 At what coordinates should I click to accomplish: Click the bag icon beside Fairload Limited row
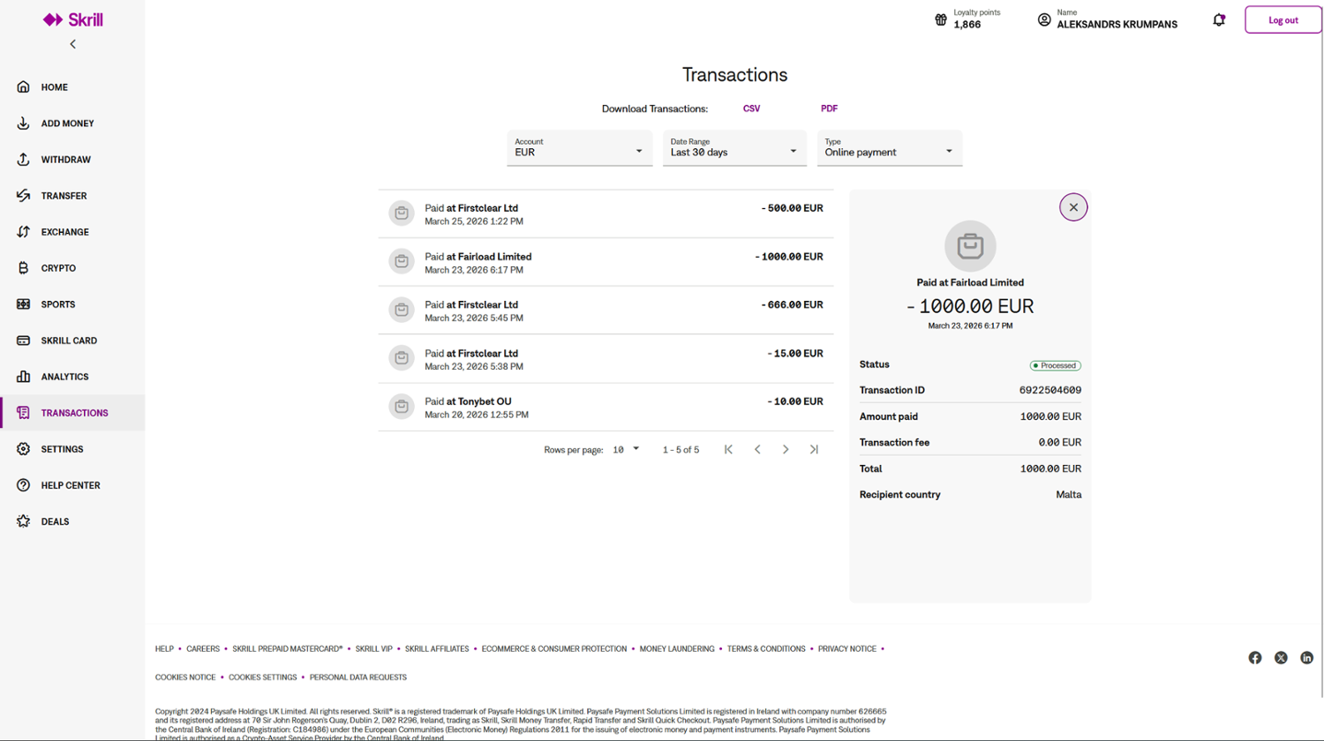402,262
